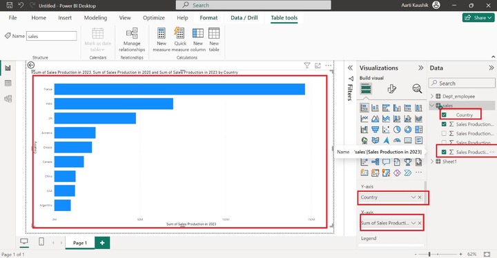The height and width of the screenshot is (258, 497).
Task: Choose the Donut chart visual
Action: click(x=408, y=129)
